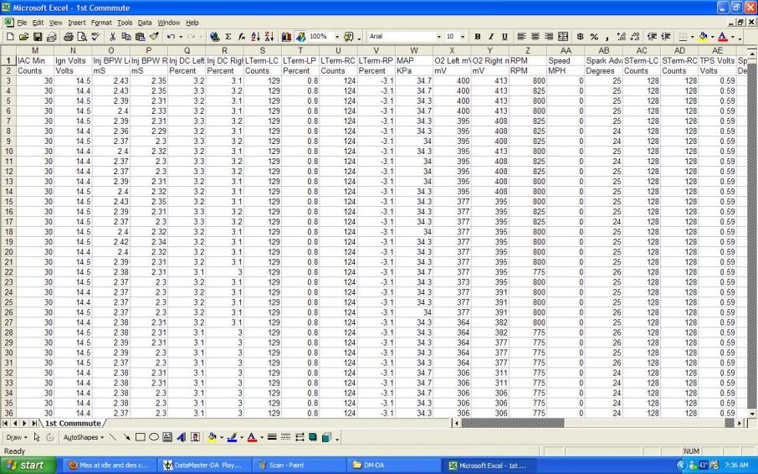Click the Sort Ascending icon
Viewport: 758px width, 474px height.
[256, 37]
